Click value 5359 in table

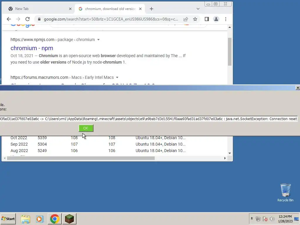[x=42, y=138]
